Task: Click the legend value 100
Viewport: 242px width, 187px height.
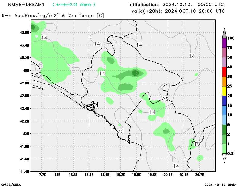Action: pyautogui.click(x=231, y=38)
